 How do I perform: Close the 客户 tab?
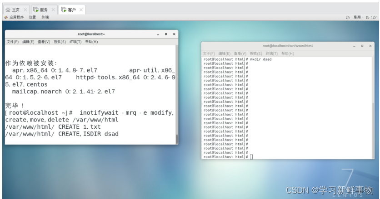(81, 10)
